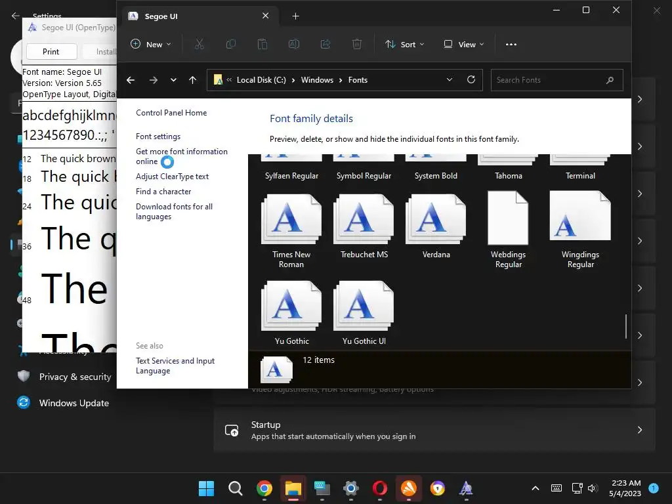Image resolution: width=672 pixels, height=504 pixels.
Task: Click the Sylfaen Regular font label
Action: (291, 176)
